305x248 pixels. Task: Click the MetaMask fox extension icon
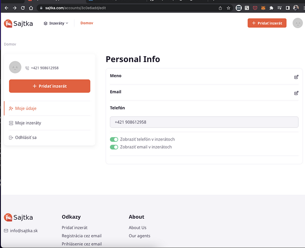pos(263,8)
